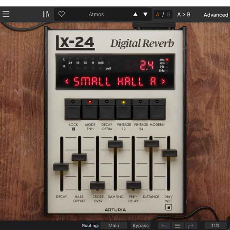Screen dimensions: 230x230
Task: Open the Atmos preset name list
Action: (96, 14)
